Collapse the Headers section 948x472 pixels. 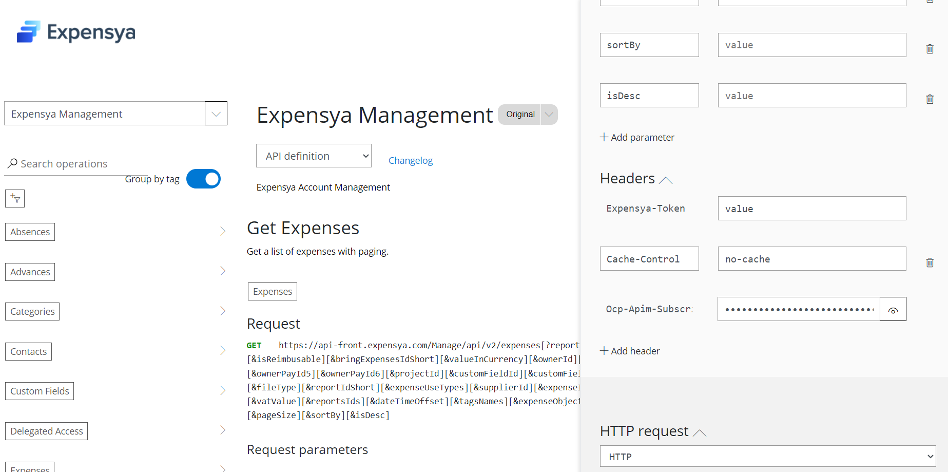pos(666,180)
